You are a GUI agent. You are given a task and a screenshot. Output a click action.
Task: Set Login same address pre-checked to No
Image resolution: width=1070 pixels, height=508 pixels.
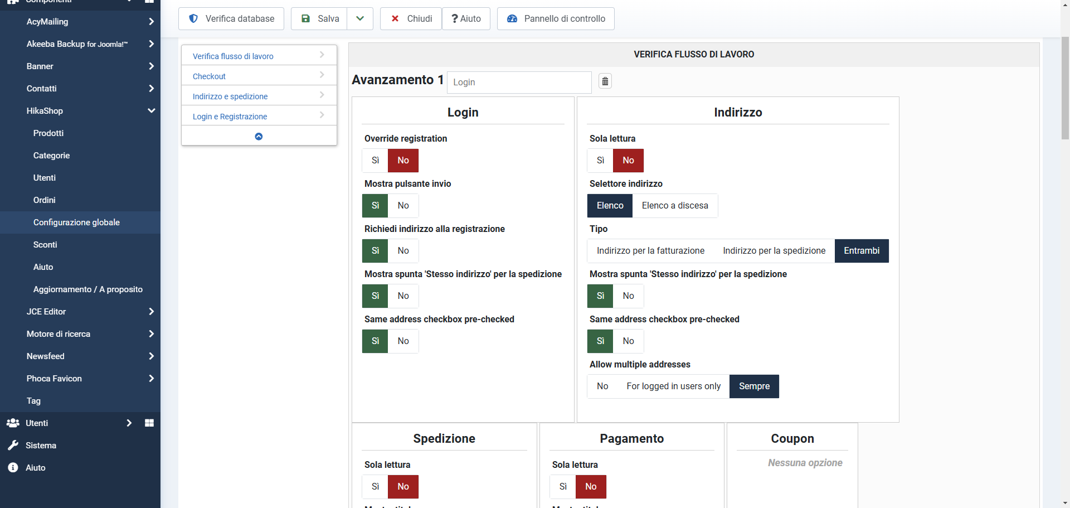[x=403, y=341]
